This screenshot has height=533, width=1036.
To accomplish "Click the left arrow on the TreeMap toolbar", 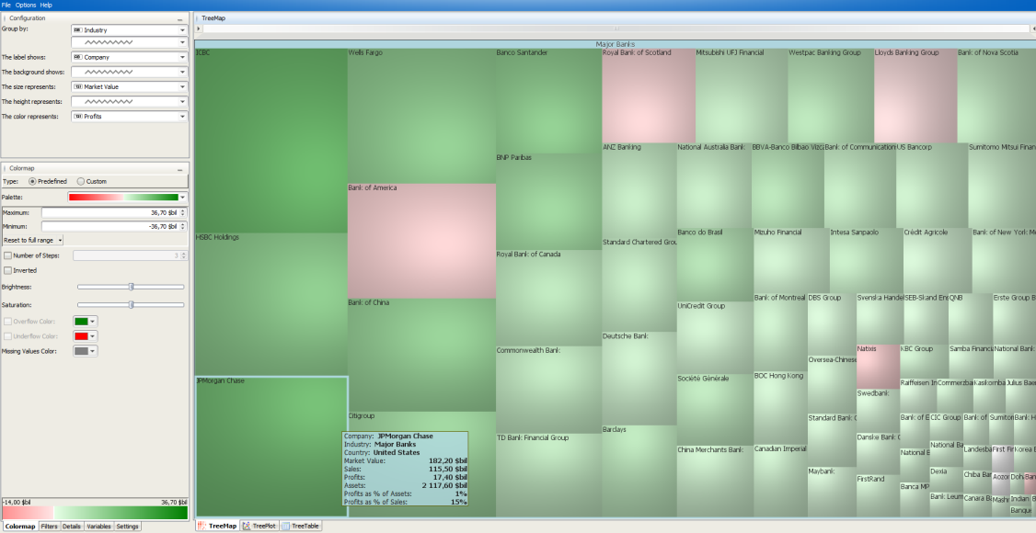I will tap(1032, 29).
